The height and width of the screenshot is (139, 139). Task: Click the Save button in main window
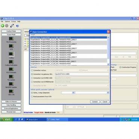point(116,57)
